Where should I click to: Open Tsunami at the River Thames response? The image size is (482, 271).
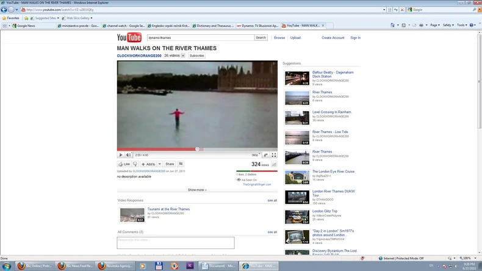(x=168, y=209)
